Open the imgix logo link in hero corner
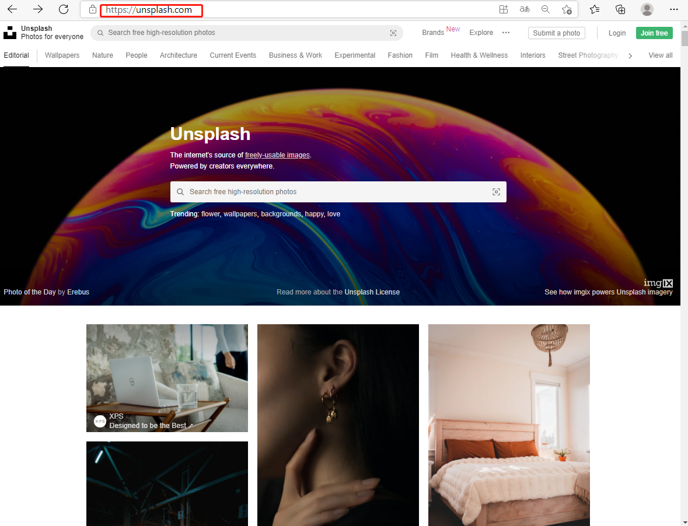The image size is (688, 526). tap(658, 282)
